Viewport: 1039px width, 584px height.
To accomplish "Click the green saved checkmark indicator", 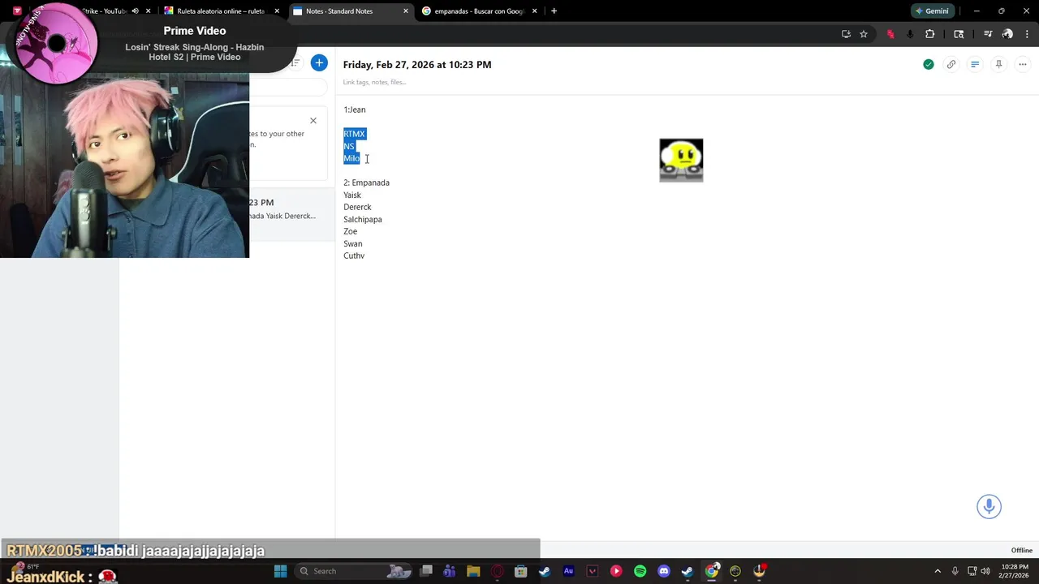I will point(928,64).
